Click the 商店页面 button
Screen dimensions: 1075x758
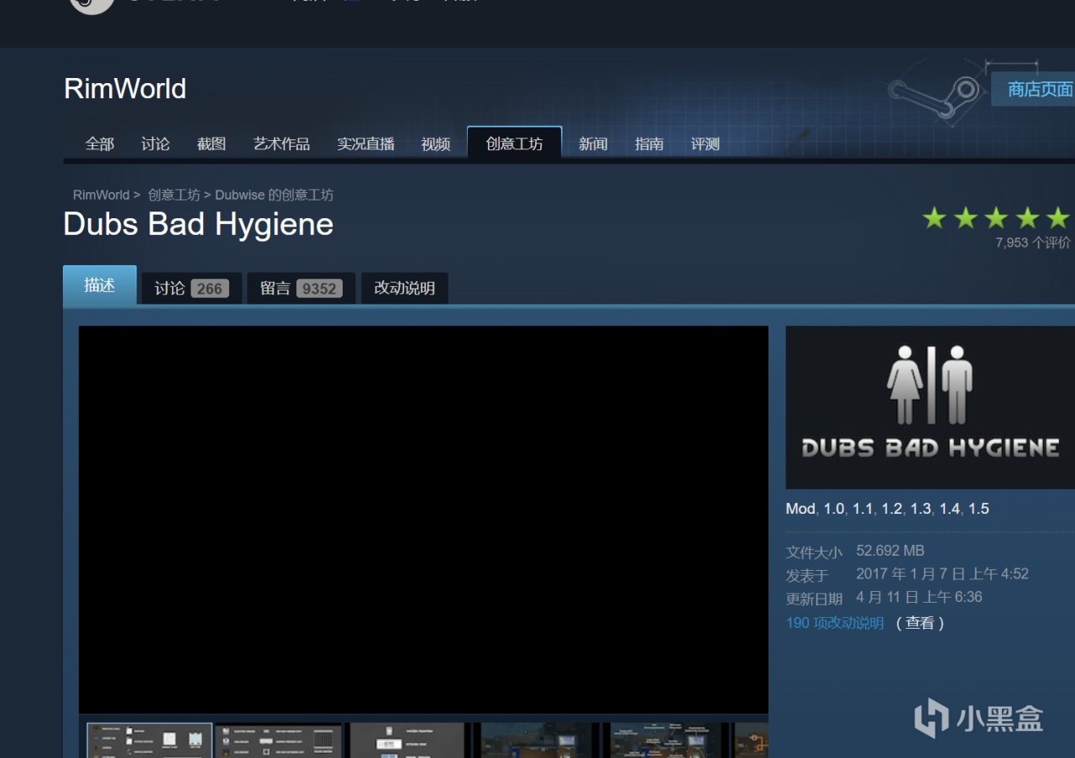coord(1035,89)
